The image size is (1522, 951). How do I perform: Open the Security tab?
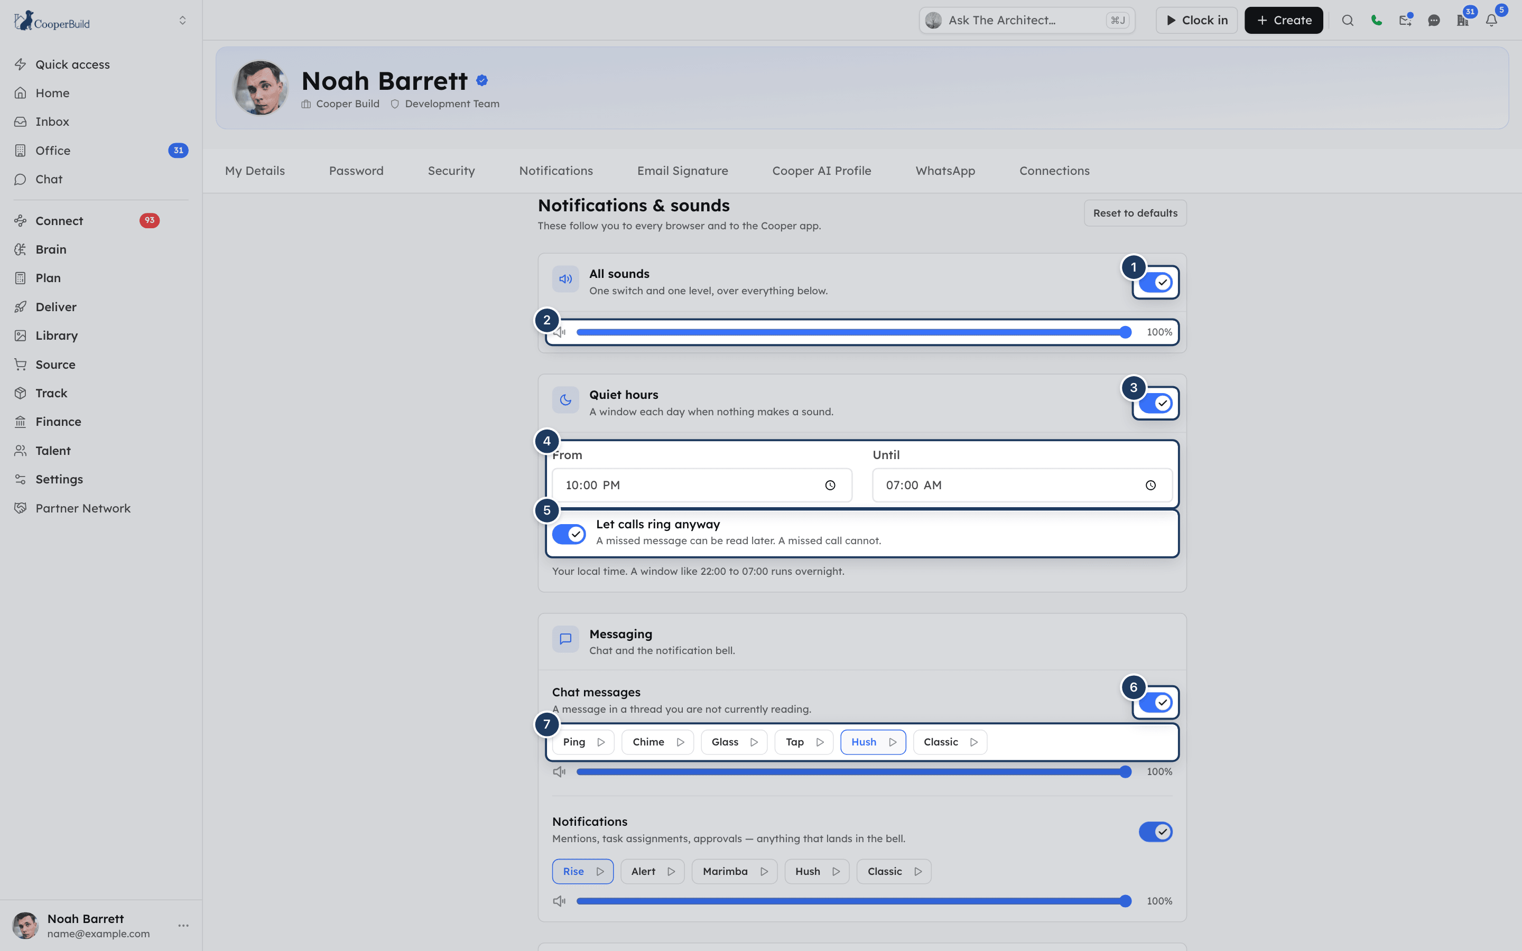451,171
